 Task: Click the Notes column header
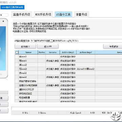(x=42, y=53)
